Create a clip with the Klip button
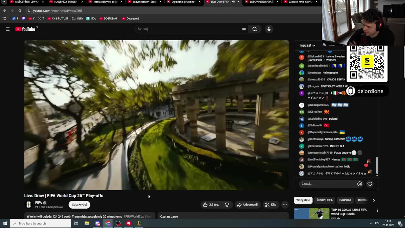Image resolution: width=405 pixels, height=228 pixels. (271, 205)
